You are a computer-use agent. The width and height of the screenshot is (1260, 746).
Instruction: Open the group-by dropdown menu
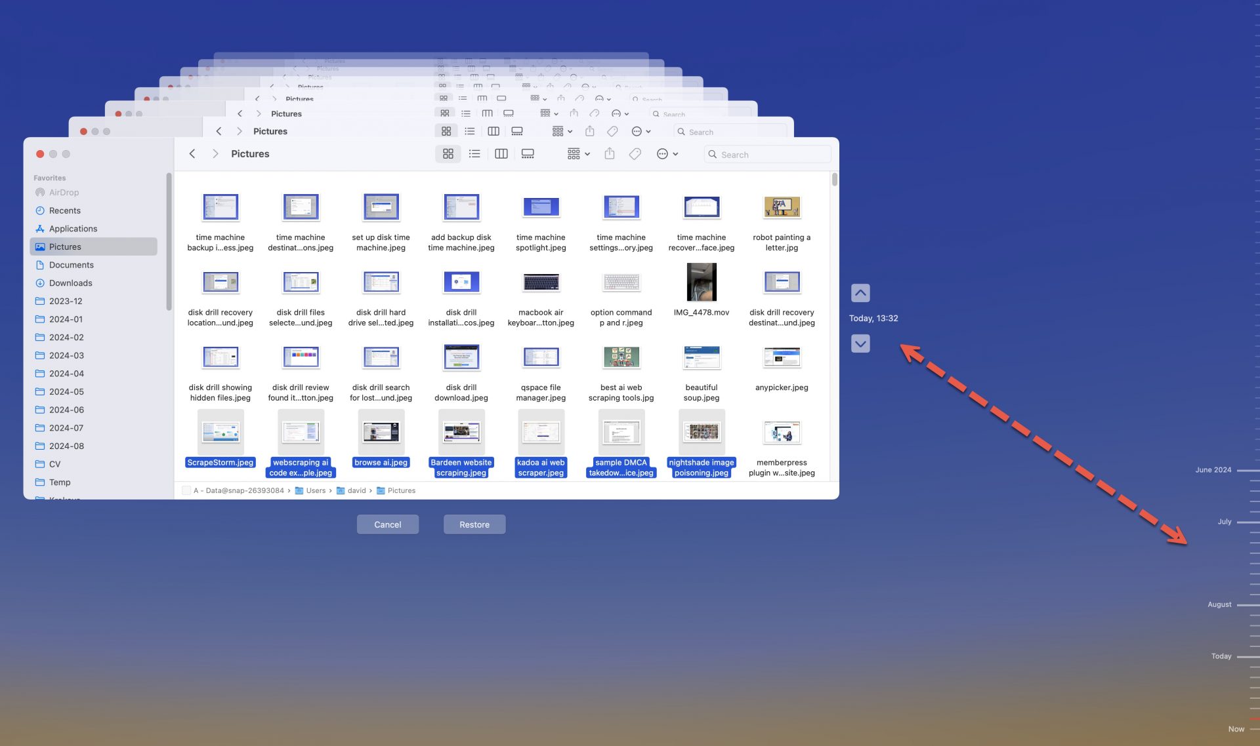578,154
